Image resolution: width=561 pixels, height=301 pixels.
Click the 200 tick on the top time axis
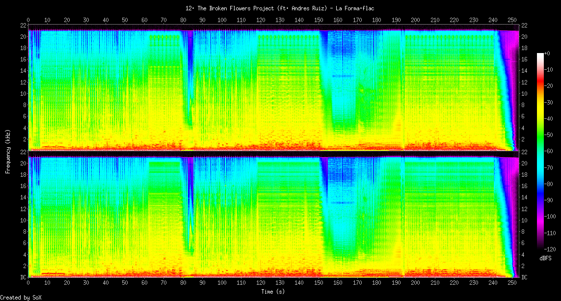click(x=415, y=20)
